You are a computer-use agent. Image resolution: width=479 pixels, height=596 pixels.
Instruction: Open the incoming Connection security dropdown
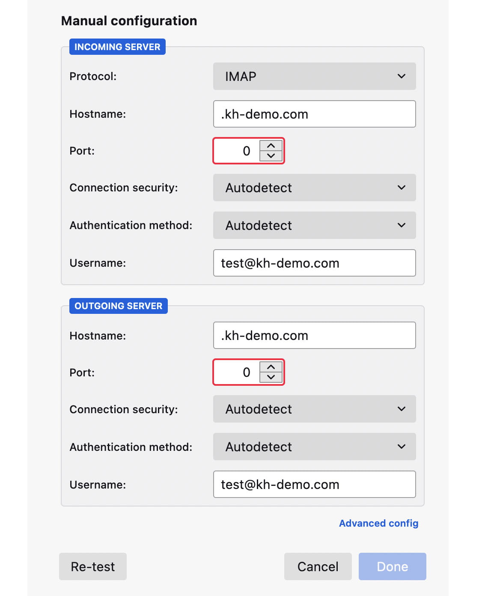(x=314, y=188)
